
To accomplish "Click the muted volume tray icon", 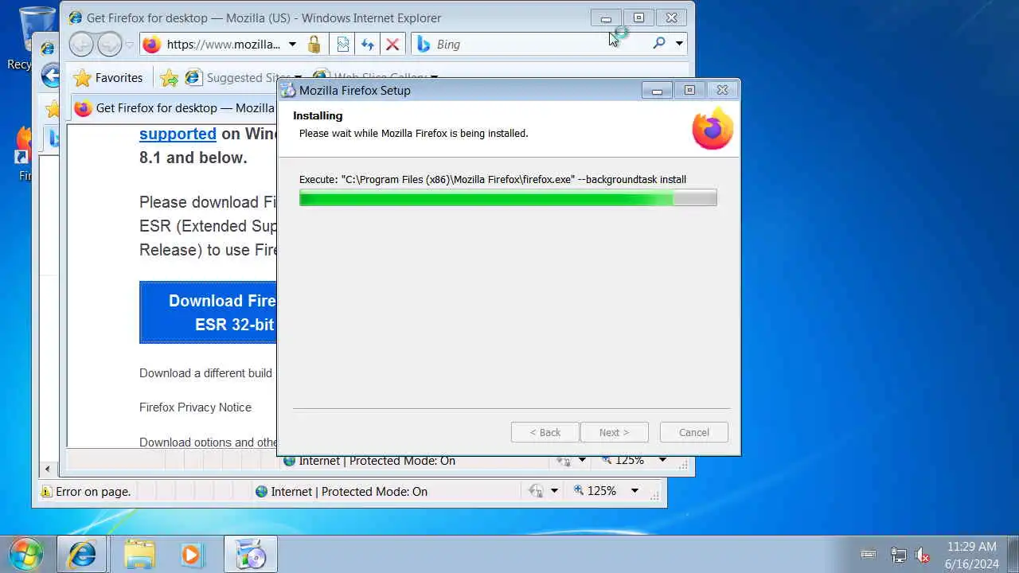I will tap(923, 555).
